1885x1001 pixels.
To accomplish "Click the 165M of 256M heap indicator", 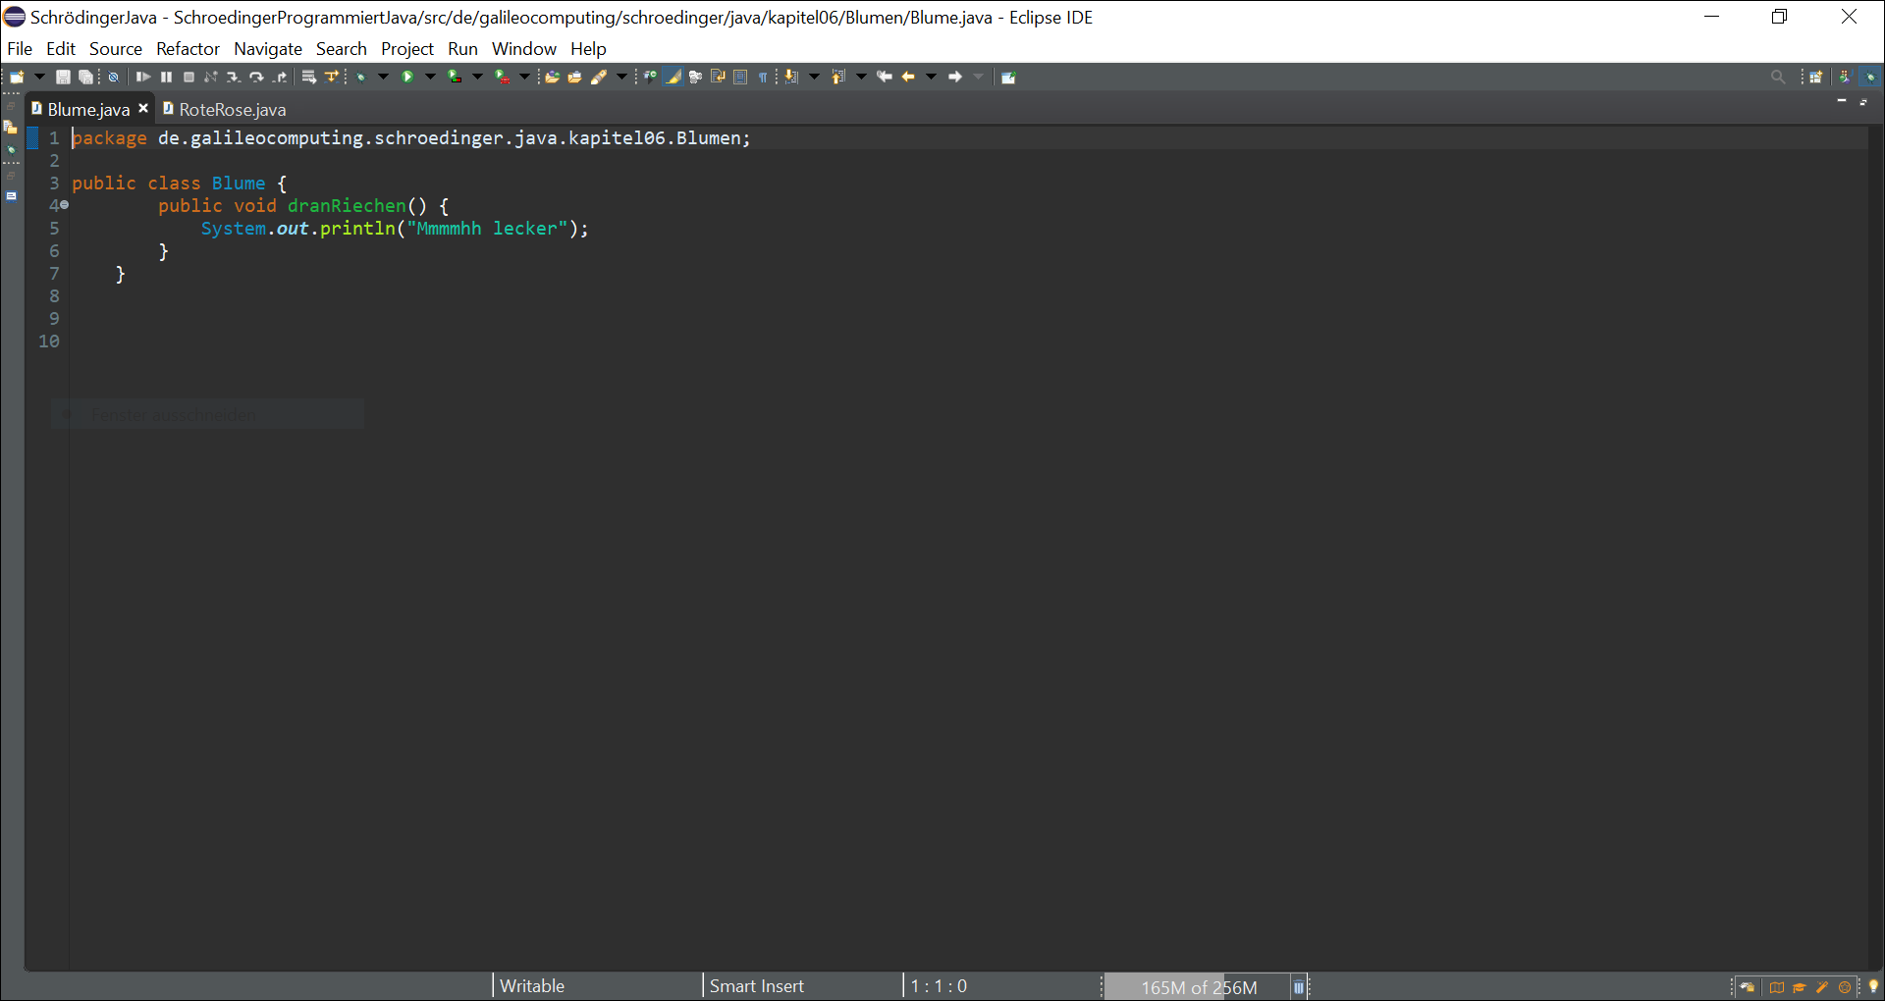I will coord(1198,987).
